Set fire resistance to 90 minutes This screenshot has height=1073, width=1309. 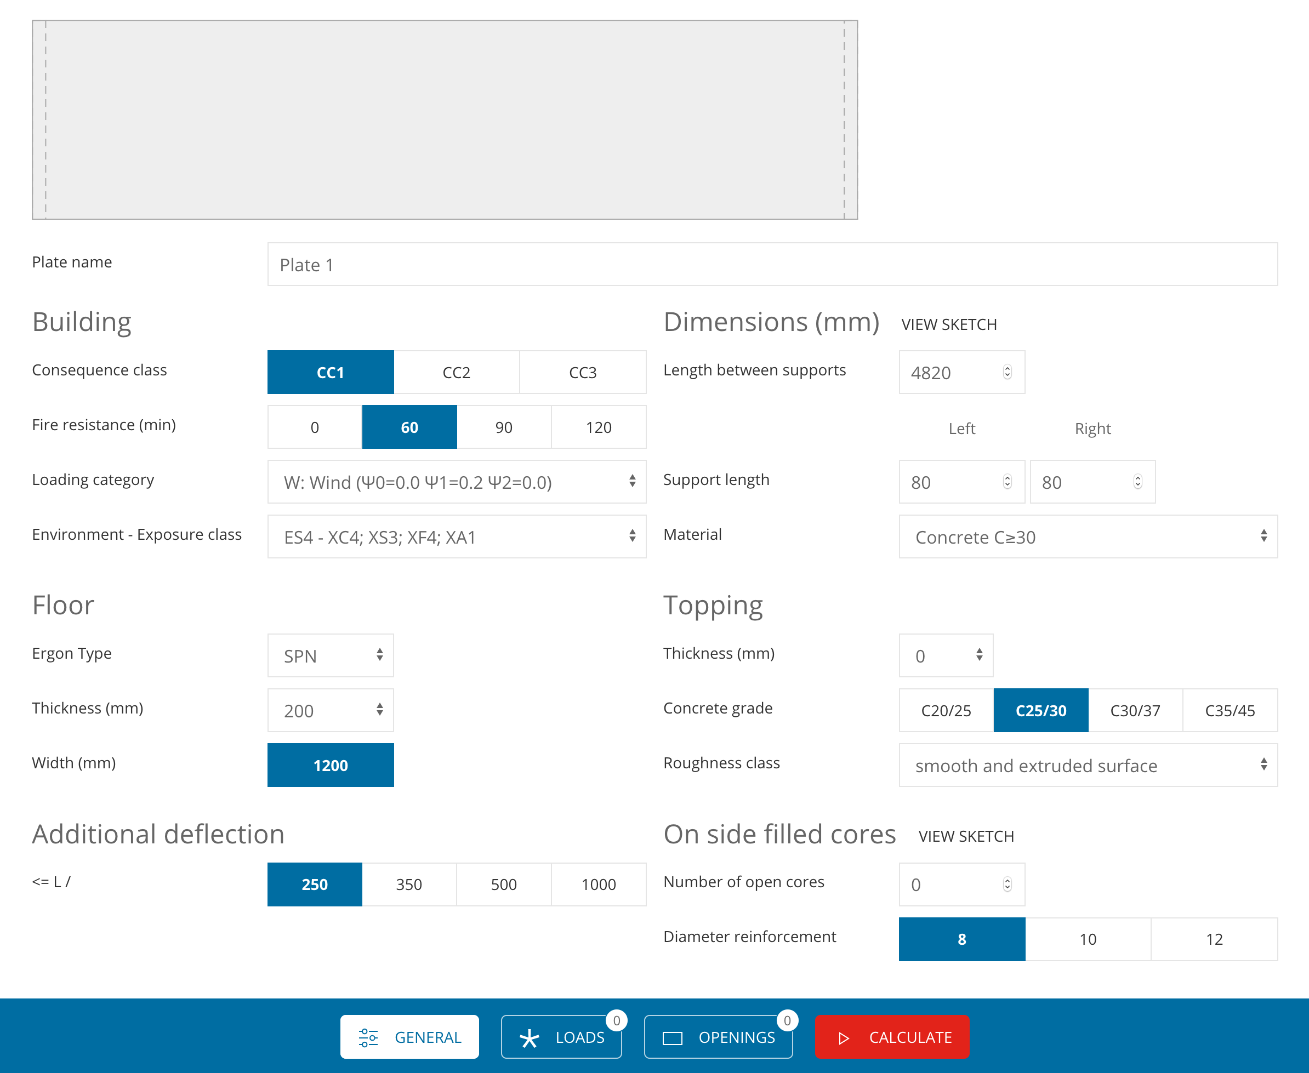click(x=503, y=426)
